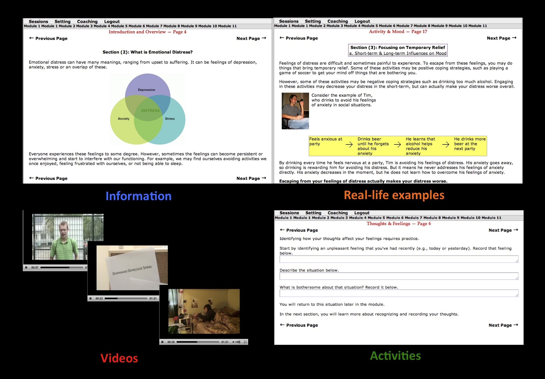This screenshot has width=545, height=379.
Task: Click the fullscreen icon on bedroom video
Action: [x=245, y=342]
